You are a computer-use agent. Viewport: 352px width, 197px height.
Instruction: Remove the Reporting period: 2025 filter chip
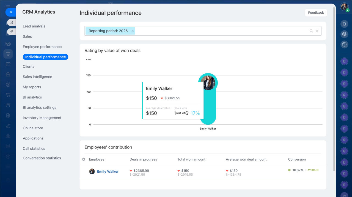(133, 31)
